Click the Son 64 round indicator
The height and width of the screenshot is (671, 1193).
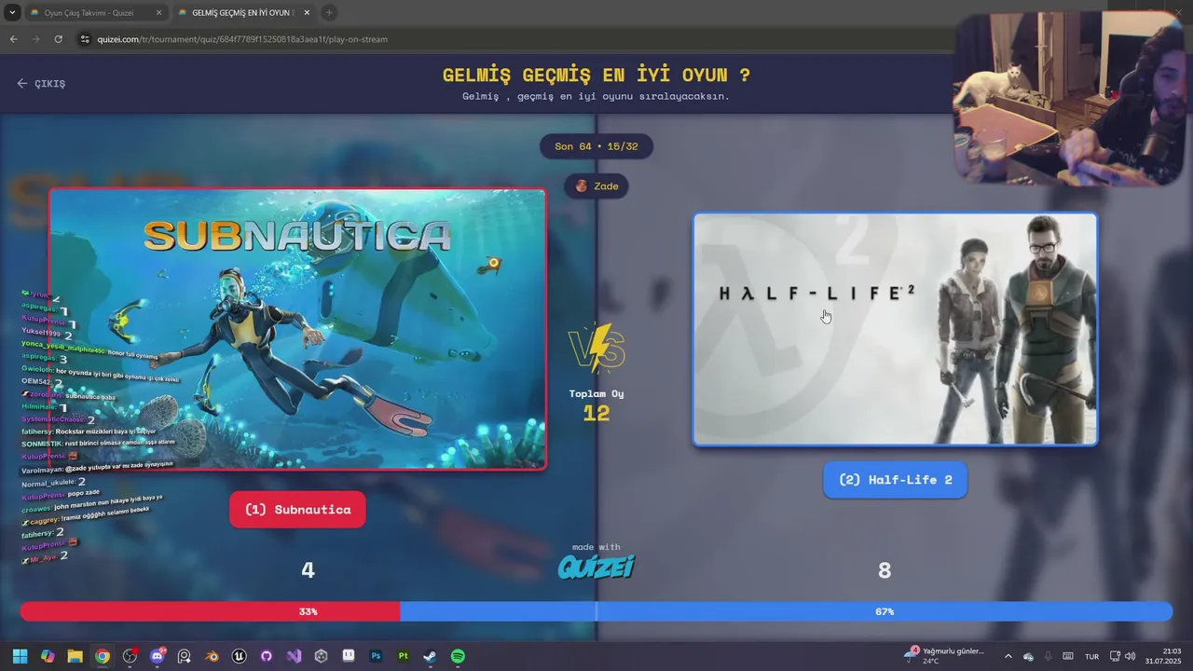596,146
